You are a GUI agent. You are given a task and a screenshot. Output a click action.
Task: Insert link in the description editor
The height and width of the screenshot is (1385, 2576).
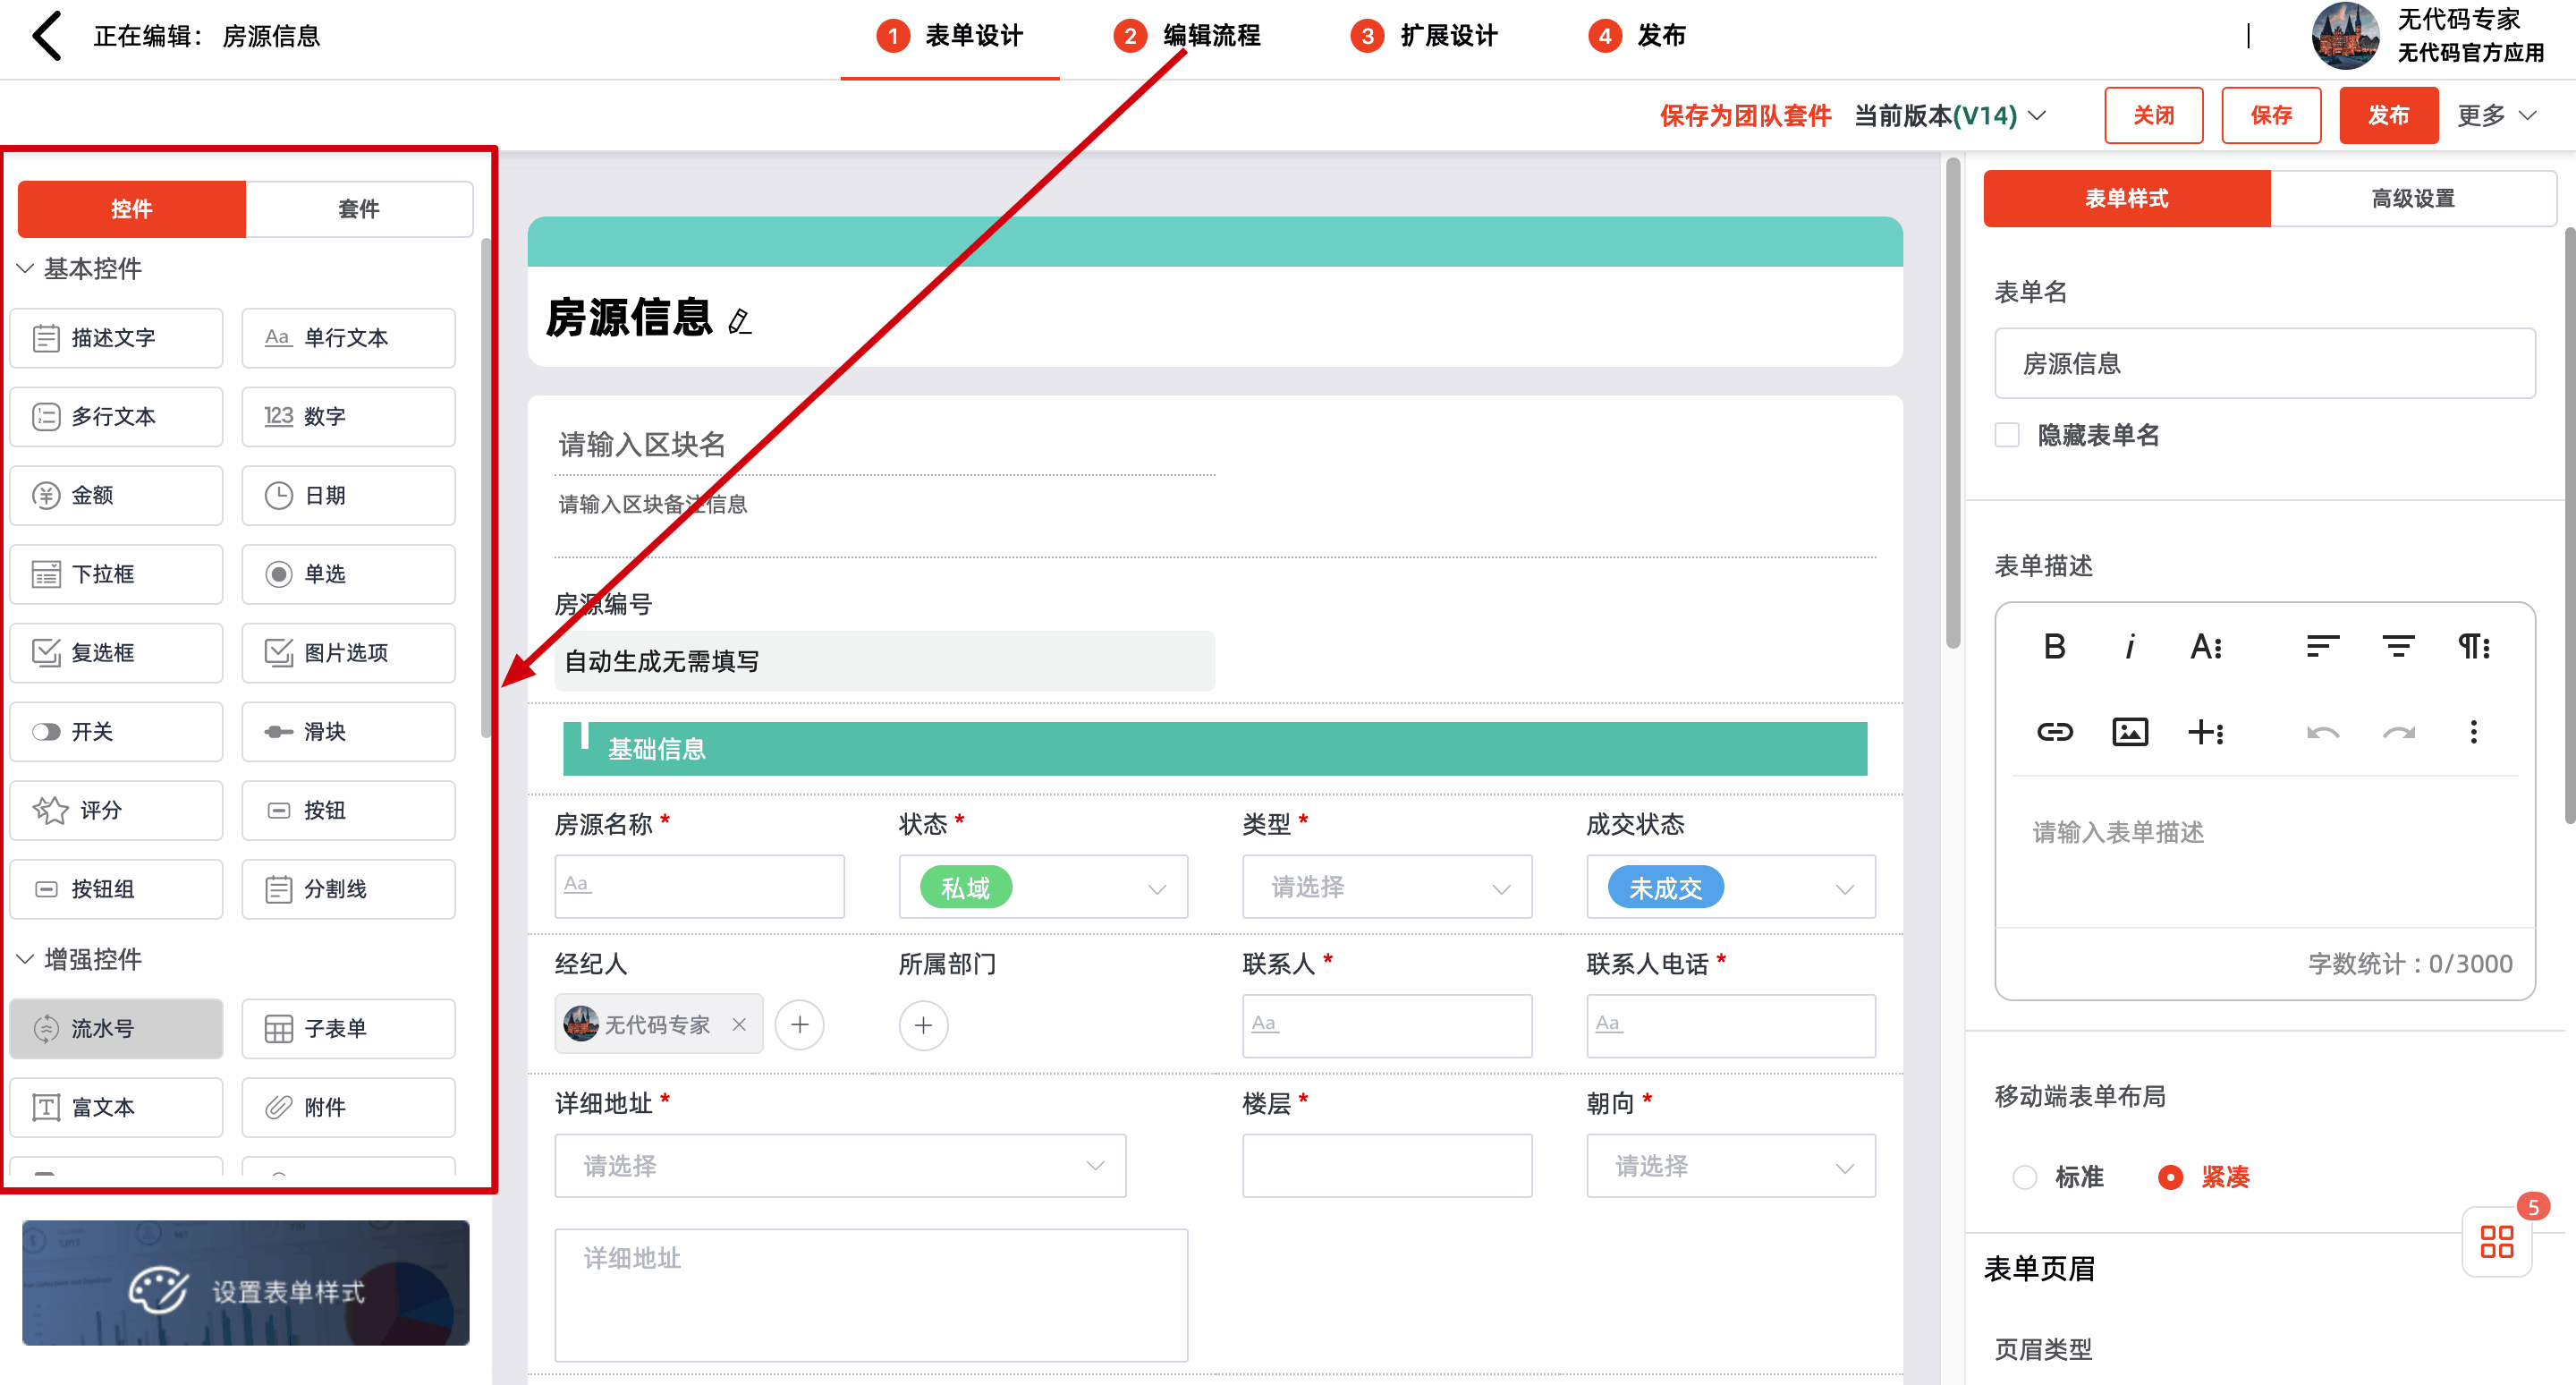[2054, 732]
